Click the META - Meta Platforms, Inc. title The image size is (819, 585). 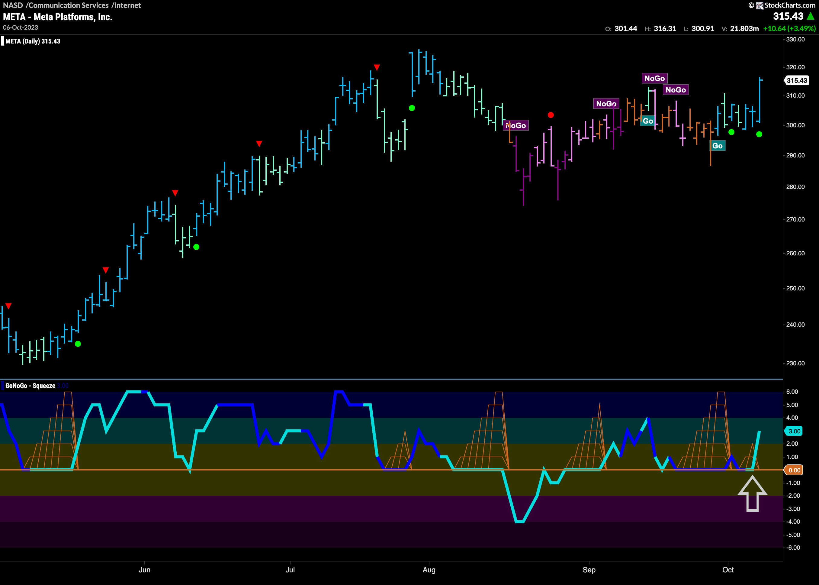click(58, 17)
